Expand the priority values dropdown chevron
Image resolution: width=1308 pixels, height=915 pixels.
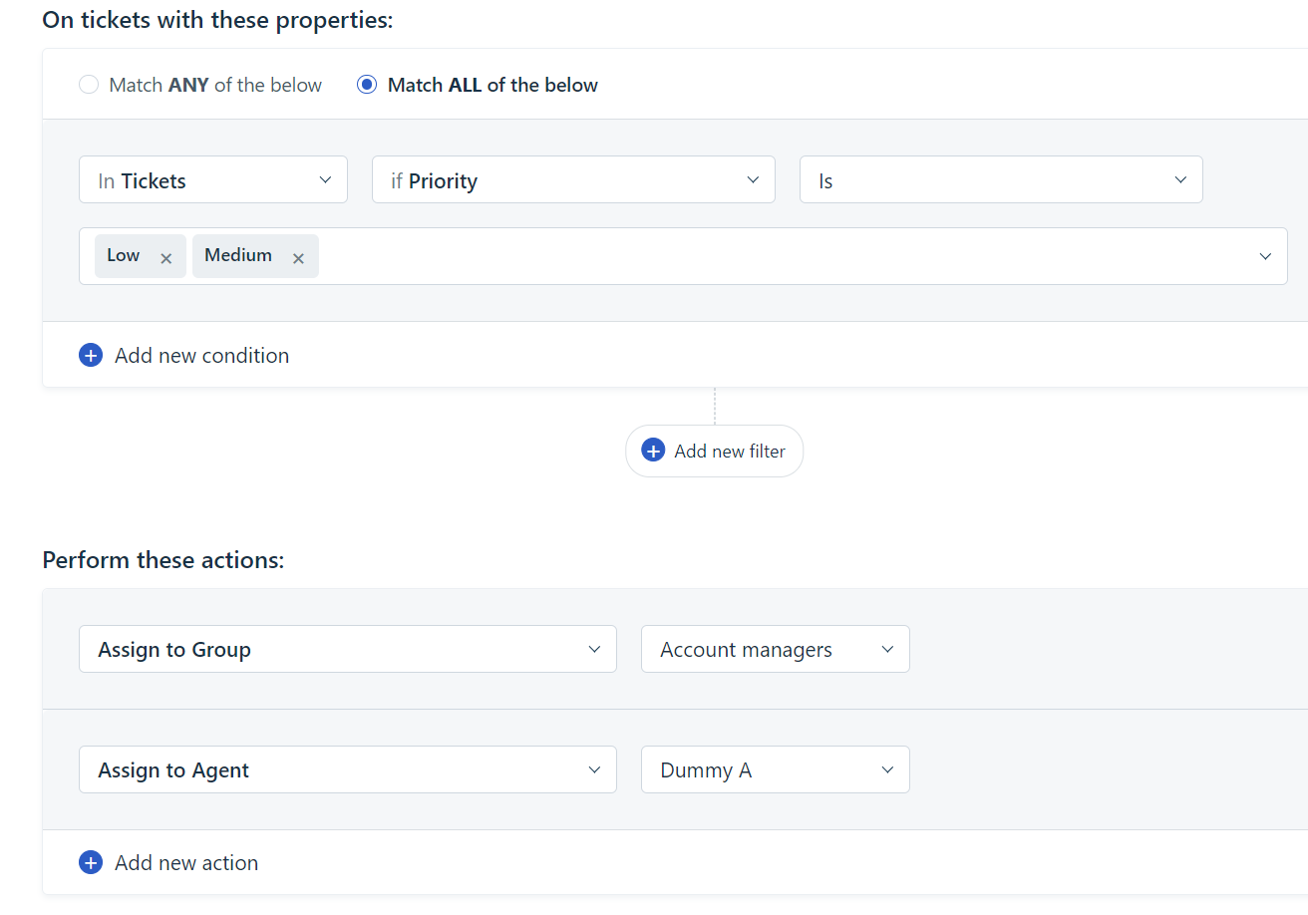(1265, 256)
